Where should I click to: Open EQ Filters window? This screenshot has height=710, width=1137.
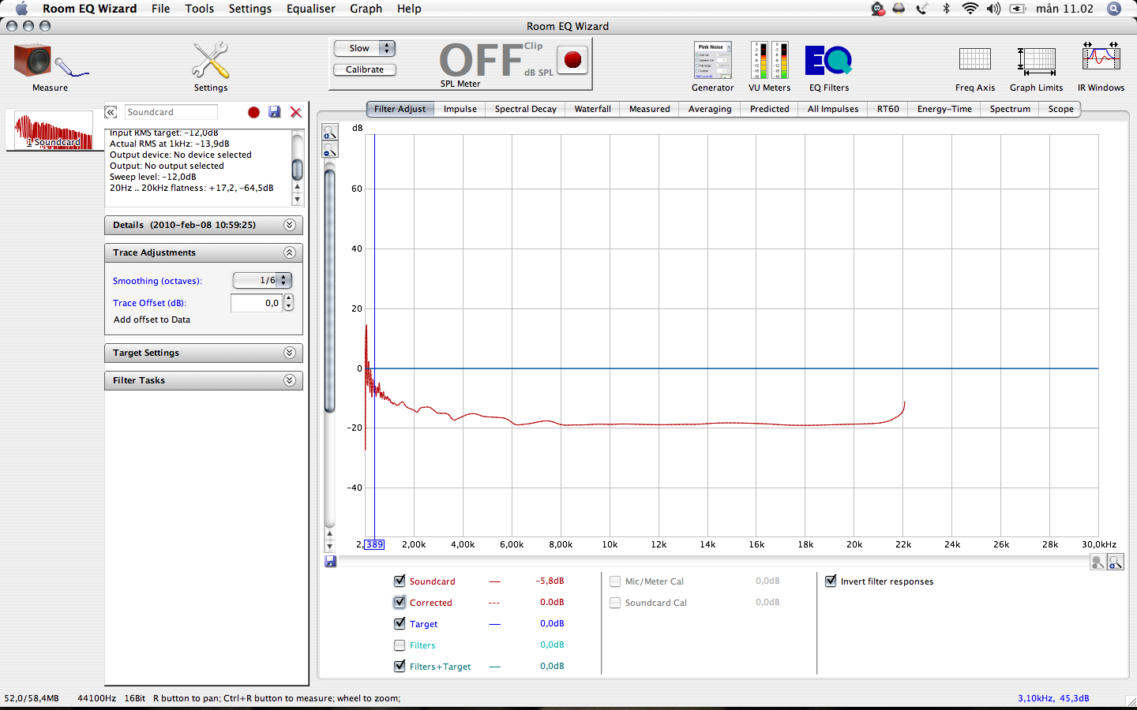coord(829,67)
